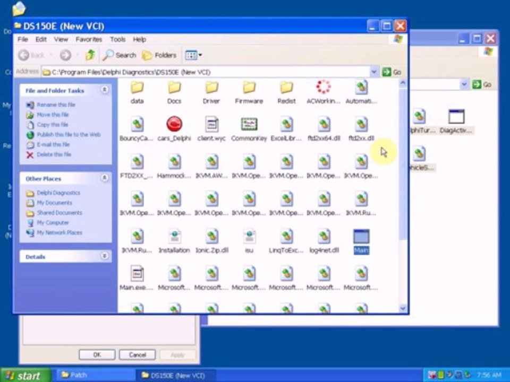Screen dimensions: 510x382
Task: Open the Help menu
Action: point(139,39)
